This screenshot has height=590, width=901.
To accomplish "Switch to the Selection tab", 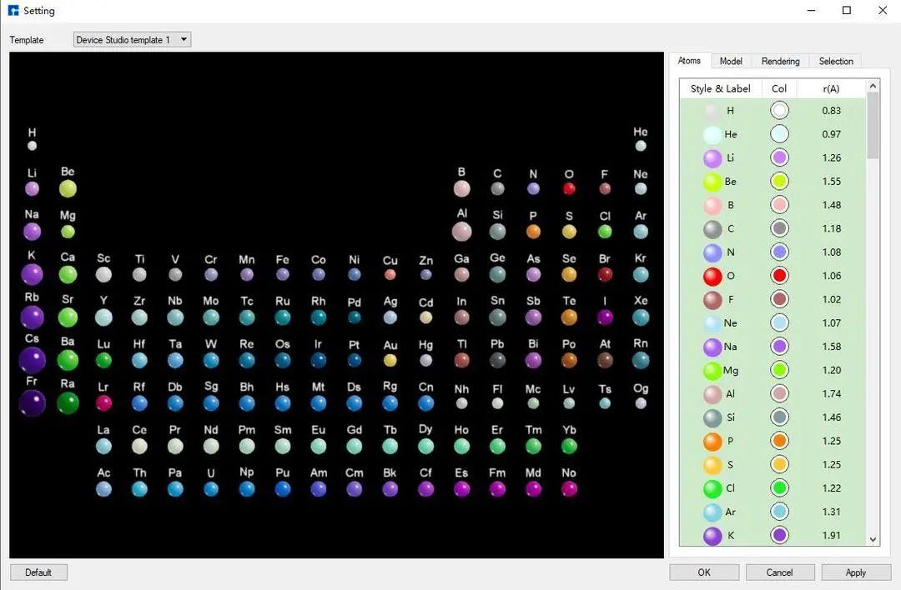I will point(835,61).
